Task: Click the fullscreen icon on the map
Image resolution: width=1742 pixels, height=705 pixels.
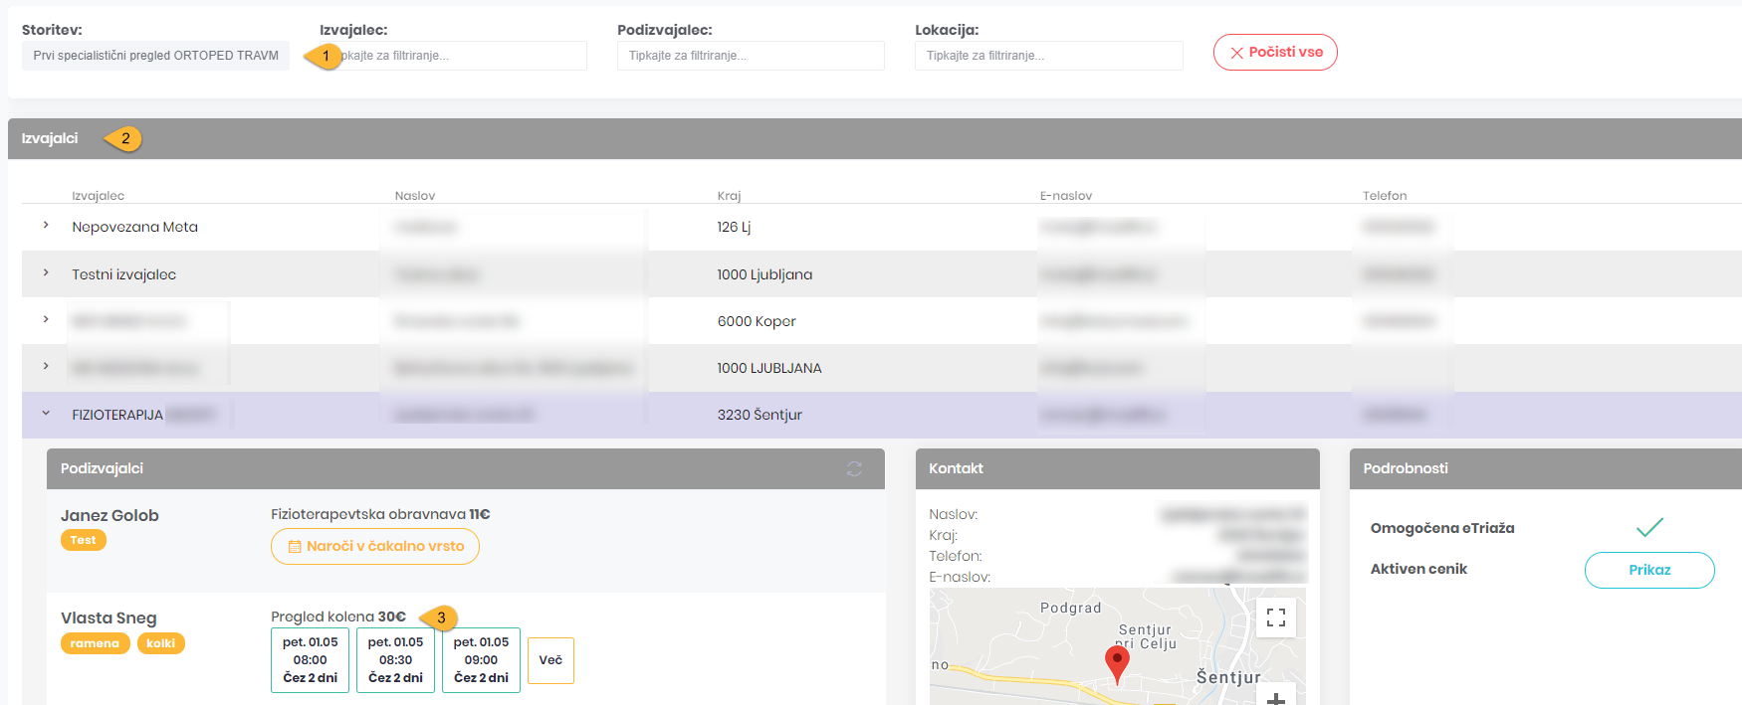Action: click(x=1275, y=617)
